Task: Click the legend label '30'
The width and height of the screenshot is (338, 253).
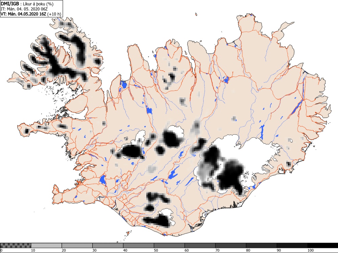Action: [x=95, y=250]
